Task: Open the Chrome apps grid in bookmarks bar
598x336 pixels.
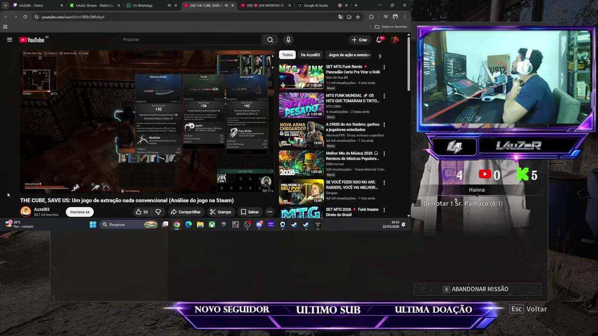Action: click(5, 27)
